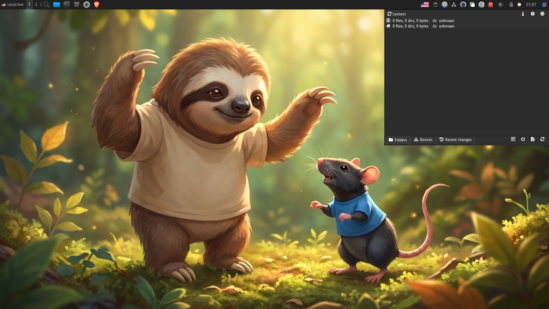Click the overlapping windows tray icon
The height and width of the screenshot is (309, 549).
coord(472,5)
